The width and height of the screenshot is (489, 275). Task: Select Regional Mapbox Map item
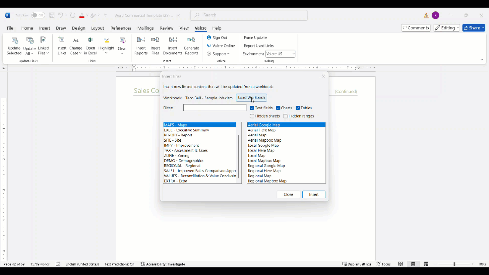[286, 181]
